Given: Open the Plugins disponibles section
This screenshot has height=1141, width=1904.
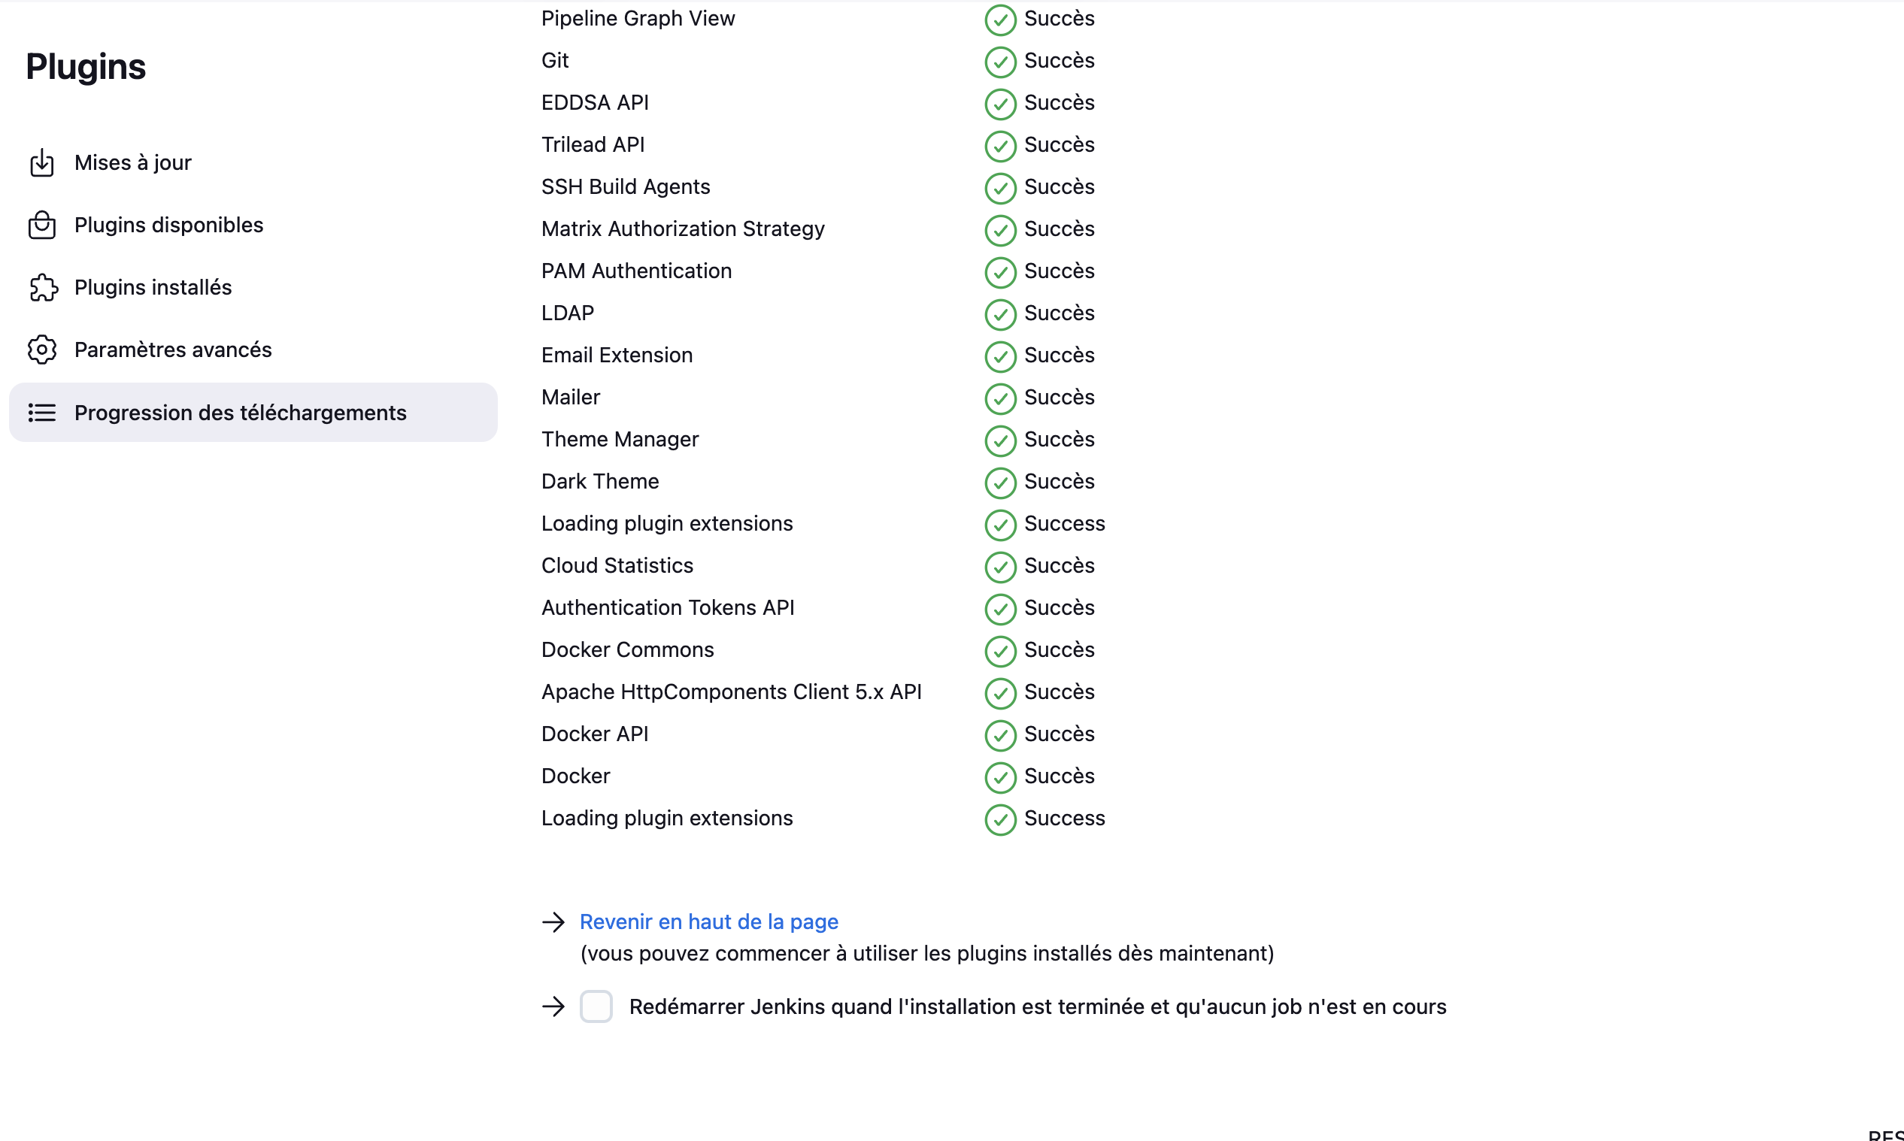Looking at the screenshot, I should click(168, 225).
